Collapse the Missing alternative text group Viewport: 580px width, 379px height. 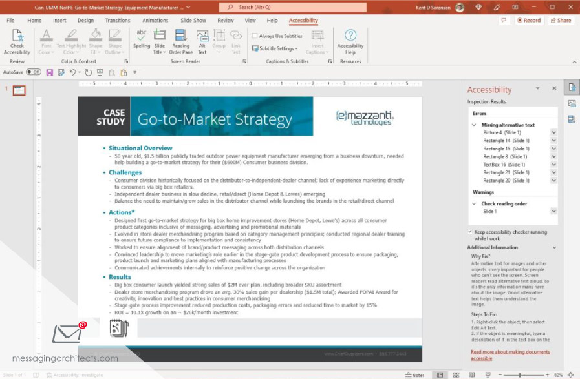tap(475, 125)
